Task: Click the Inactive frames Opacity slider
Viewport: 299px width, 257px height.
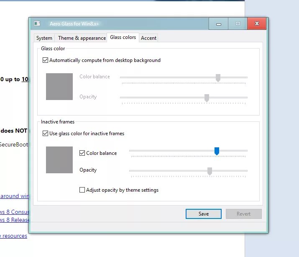Action: (x=188, y=171)
